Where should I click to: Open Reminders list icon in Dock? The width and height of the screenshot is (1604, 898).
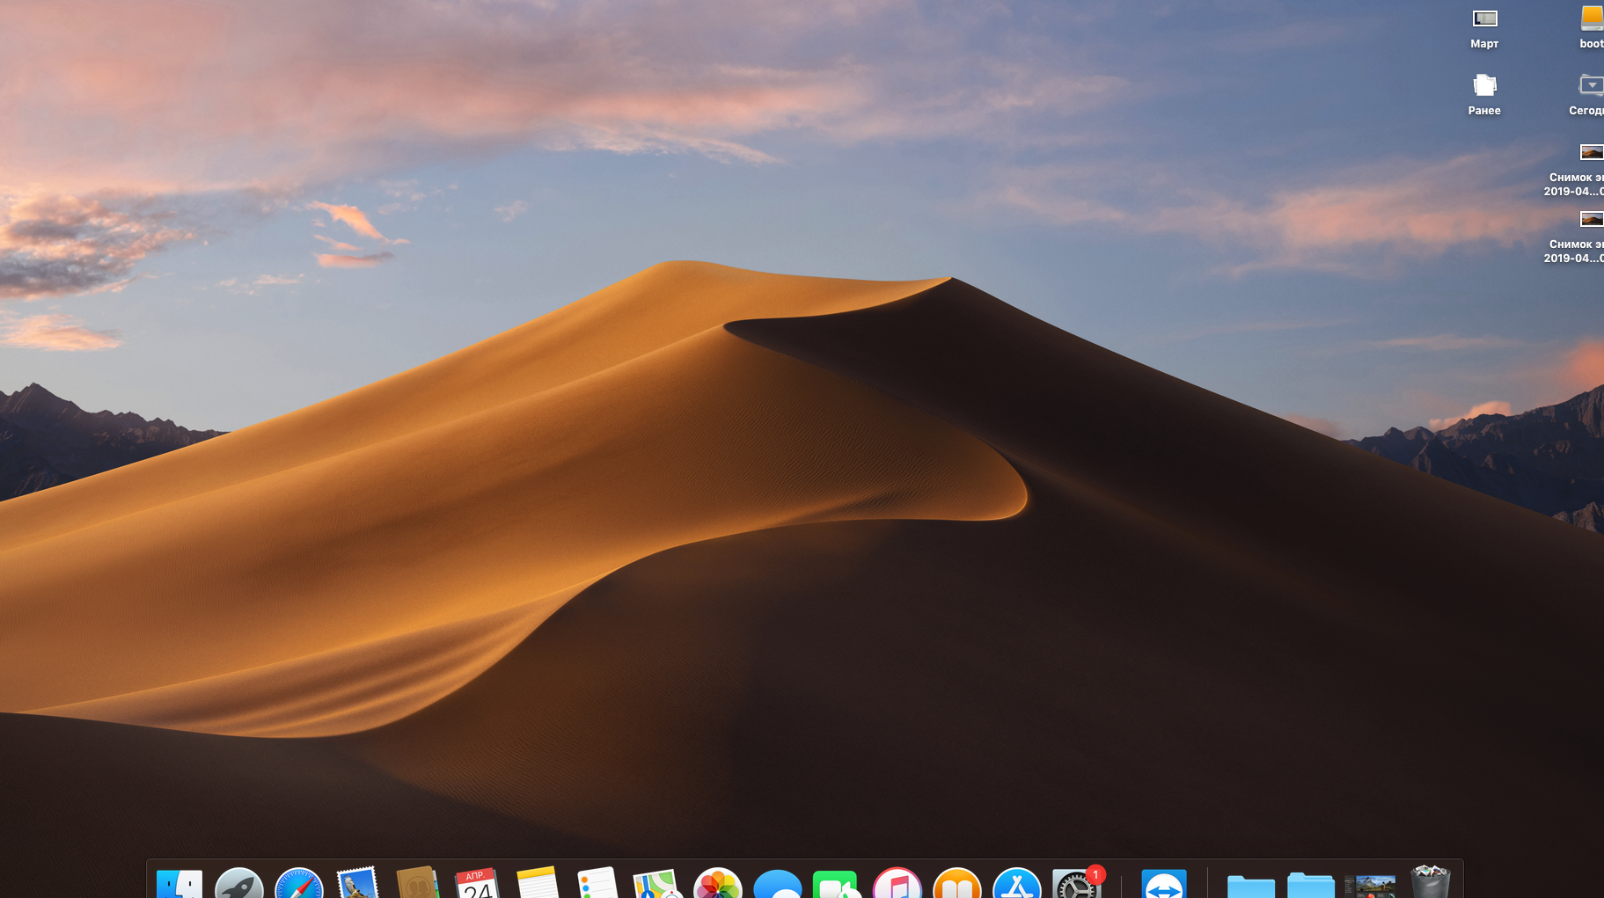pyautogui.click(x=597, y=883)
